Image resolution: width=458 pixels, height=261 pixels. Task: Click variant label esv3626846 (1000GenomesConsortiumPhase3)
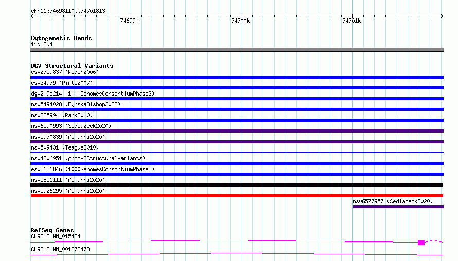pyautogui.click(x=93, y=169)
